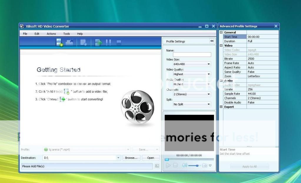The width and height of the screenshot is (301, 183).
Task: Collapse the General section
Action: click(x=221, y=32)
